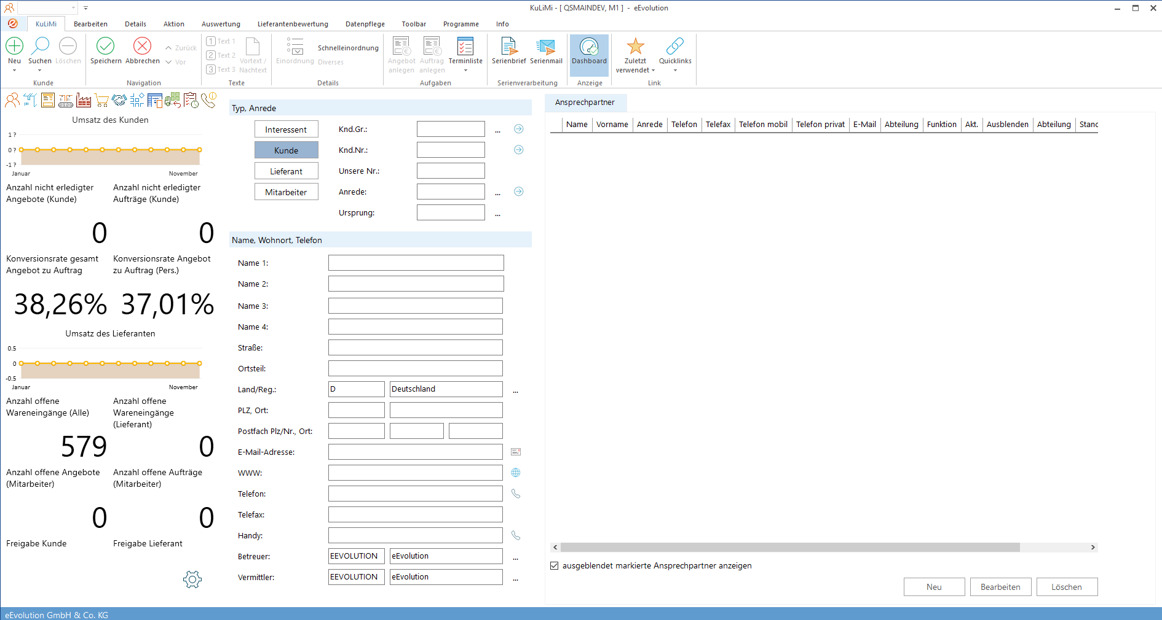The width and height of the screenshot is (1162, 620).
Task: Click the scroll left arrow of contacts table
Action: [x=555, y=547]
